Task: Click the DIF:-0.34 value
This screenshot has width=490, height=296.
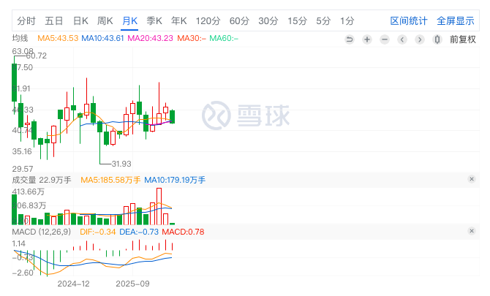Action: (98, 232)
